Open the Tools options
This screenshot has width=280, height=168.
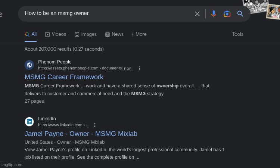pyautogui.click(x=237, y=34)
